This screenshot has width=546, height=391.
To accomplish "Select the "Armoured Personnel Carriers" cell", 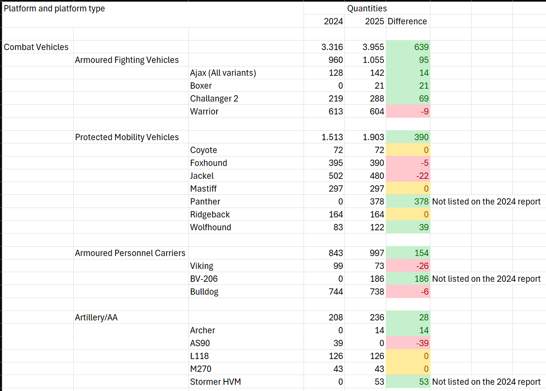I will 131,253.
